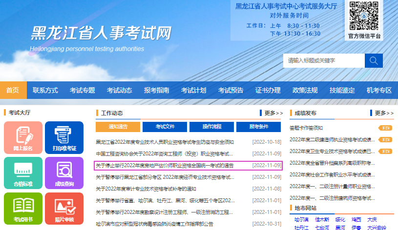Open the 照片审核 photo review tile
This screenshot has width=398, height=230.
64,209
